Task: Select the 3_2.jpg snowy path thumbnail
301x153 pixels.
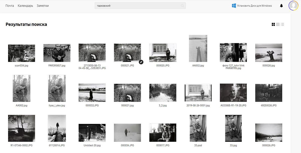Action: [163, 93]
